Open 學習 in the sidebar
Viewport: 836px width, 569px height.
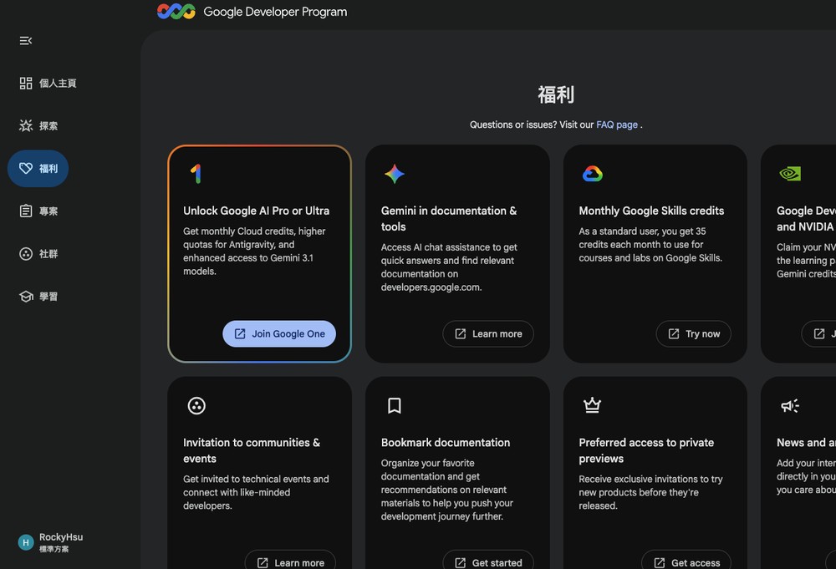38,297
